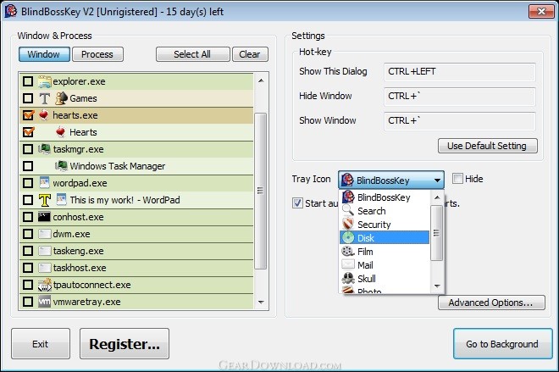Click the icon list scroll down arrow
Viewport: 559px width, 372px height.
[x=437, y=286]
